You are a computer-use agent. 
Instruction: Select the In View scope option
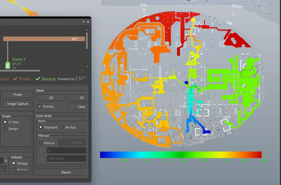pyautogui.click(x=5, y=122)
